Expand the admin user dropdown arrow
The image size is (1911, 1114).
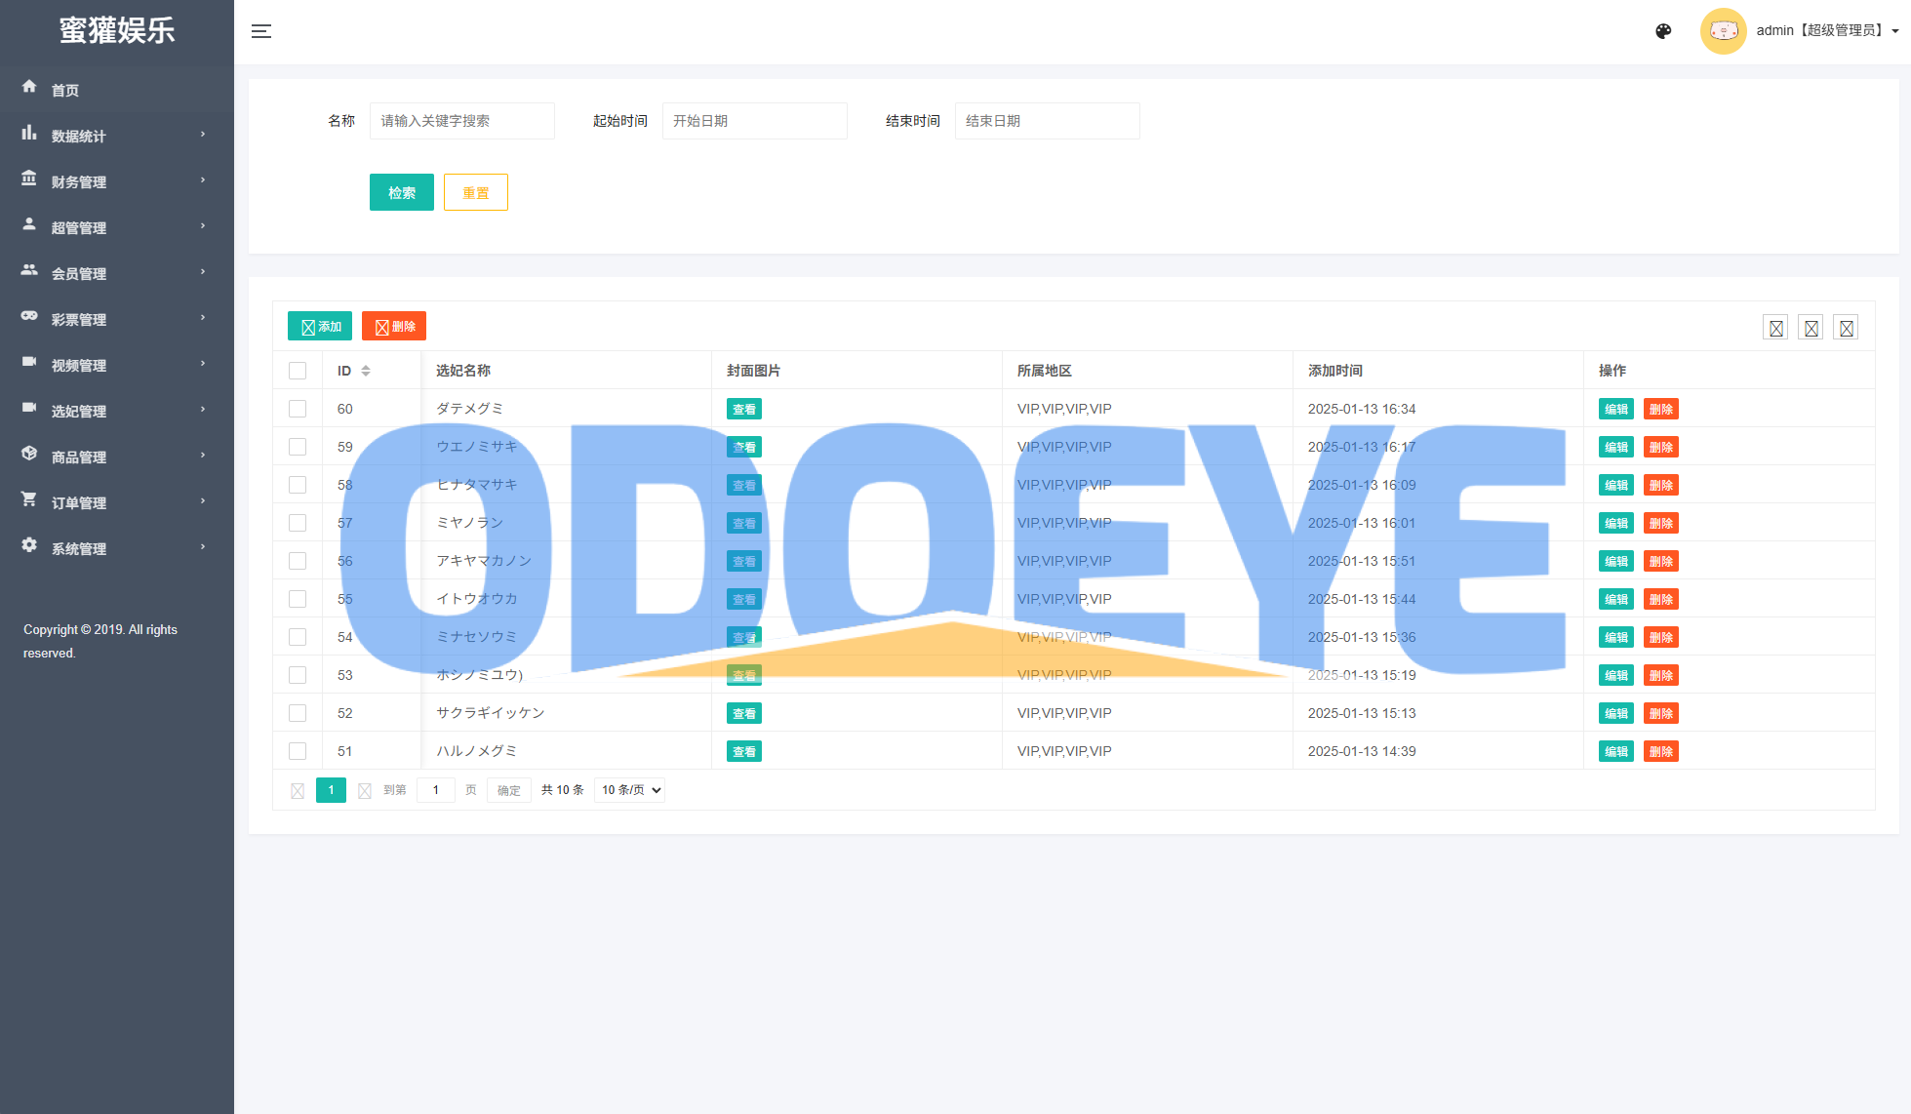(x=1895, y=31)
